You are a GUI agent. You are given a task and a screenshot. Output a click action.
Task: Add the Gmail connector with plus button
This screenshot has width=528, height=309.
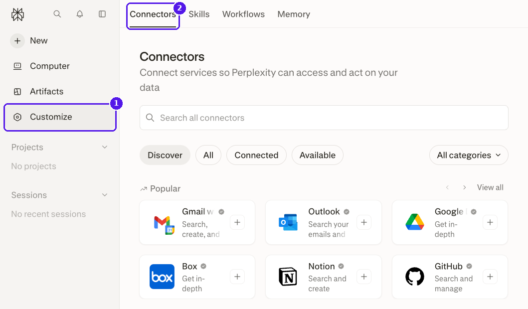(x=237, y=222)
